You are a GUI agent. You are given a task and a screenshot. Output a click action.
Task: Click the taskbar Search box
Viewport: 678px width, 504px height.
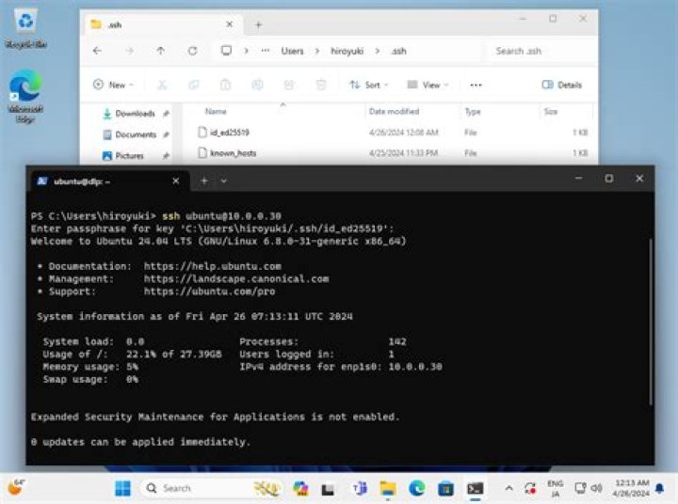pos(212,488)
